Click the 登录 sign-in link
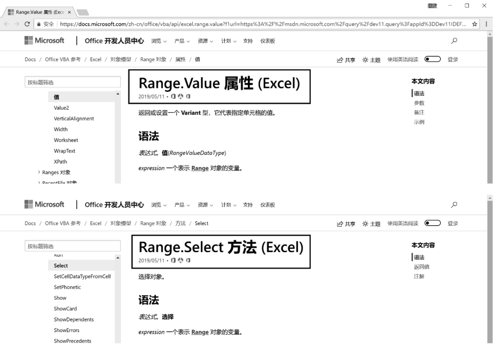This screenshot has height=344, width=493. pos(452,59)
